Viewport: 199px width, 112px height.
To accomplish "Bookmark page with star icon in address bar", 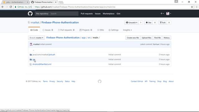I will tap(192, 7).
